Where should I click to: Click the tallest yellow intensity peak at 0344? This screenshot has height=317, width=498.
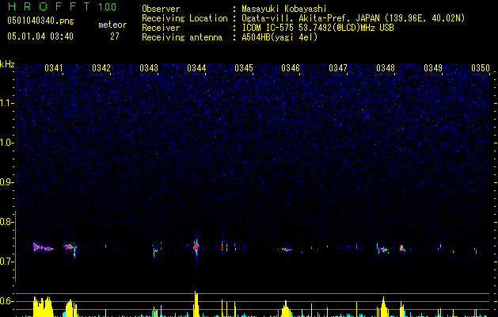(196, 304)
